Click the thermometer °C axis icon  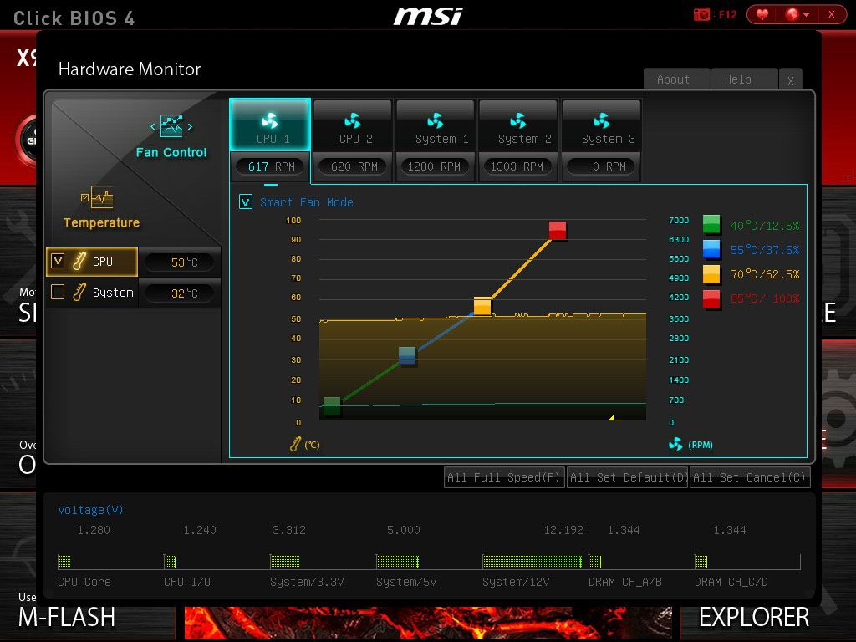pos(295,445)
